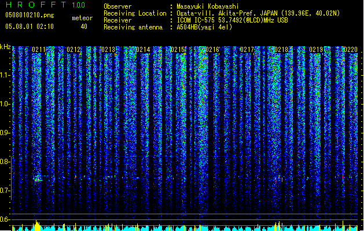Viewport: 364px width, 231px height.
Task: Click the kHz axis unit label
Action: pyautogui.click(x=5, y=47)
